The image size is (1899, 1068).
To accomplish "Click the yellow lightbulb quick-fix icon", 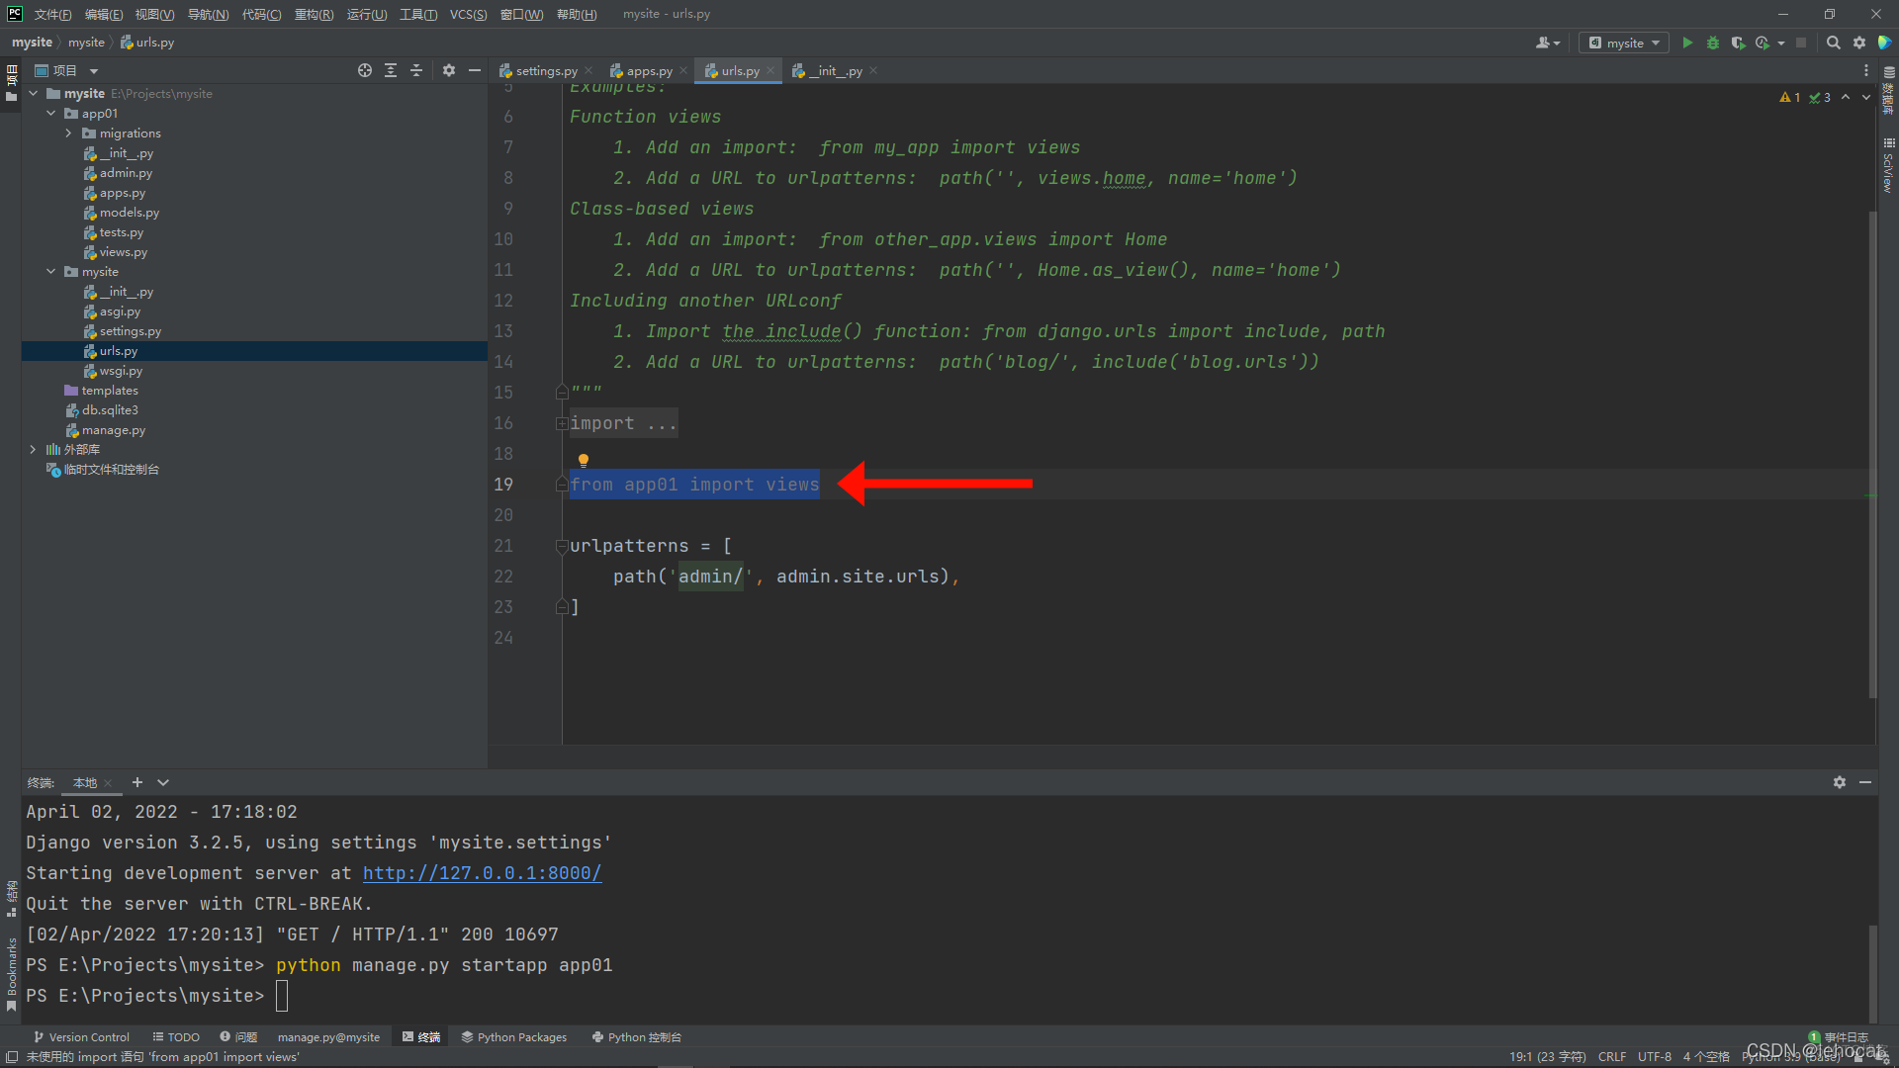I will tap(584, 460).
